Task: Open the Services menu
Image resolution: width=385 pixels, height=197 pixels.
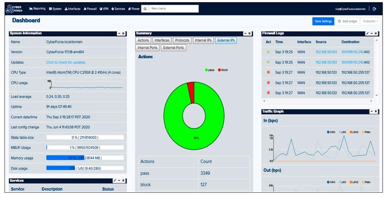Action: tap(118, 8)
